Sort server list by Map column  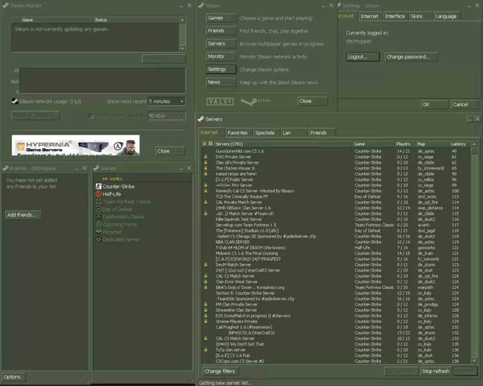[432, 144]
